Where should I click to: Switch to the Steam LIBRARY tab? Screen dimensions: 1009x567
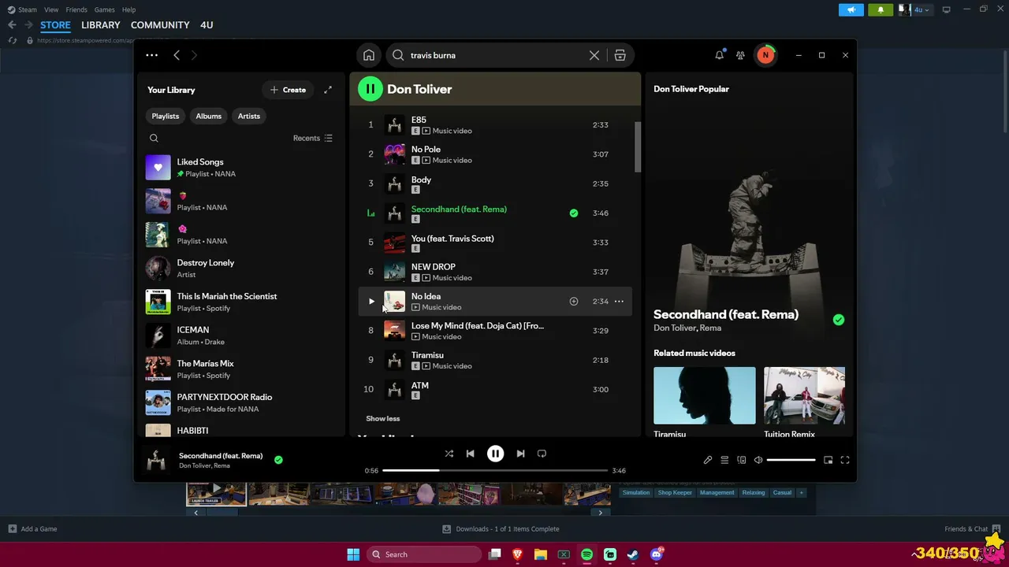(x=101, y=25)
